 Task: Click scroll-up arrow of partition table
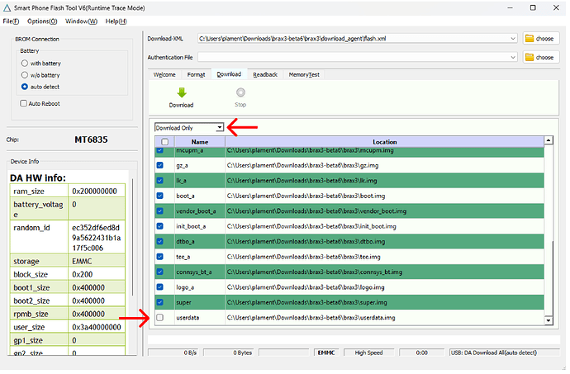click(549, 140)
